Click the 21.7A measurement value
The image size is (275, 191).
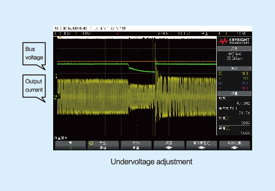pyautogui.click(x=244, y=113)
